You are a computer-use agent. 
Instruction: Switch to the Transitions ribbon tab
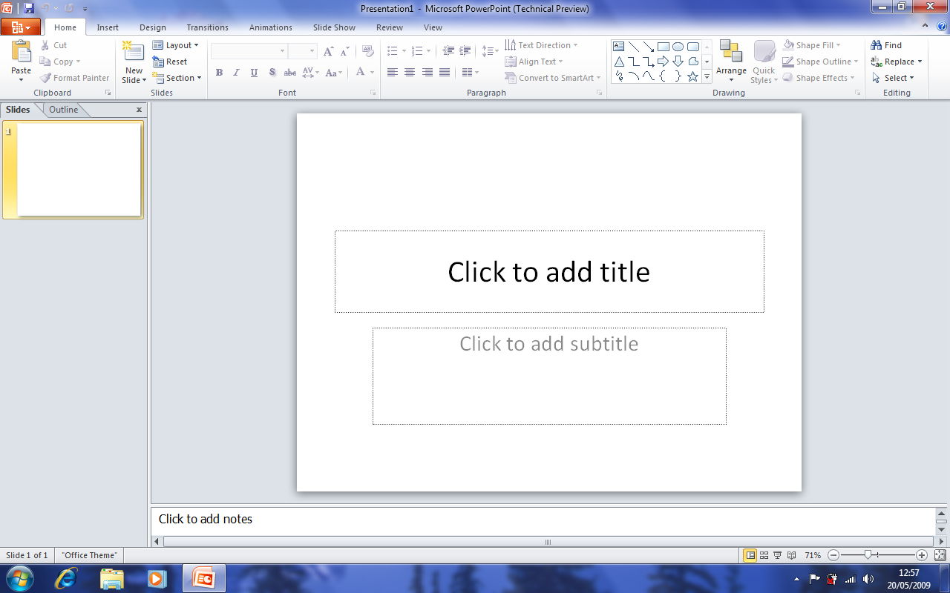[207, 27]
